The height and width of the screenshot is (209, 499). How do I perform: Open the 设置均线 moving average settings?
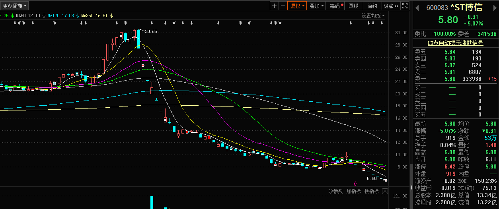373,15
